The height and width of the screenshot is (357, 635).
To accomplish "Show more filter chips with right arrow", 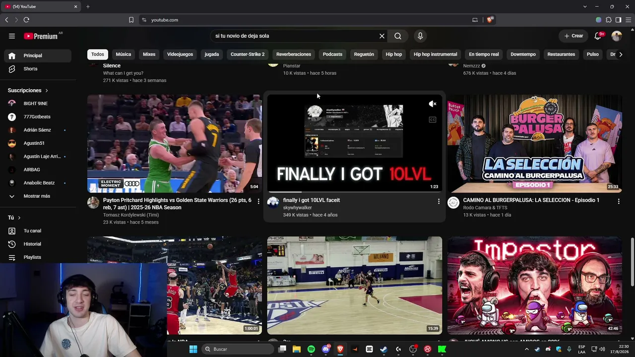I will tap(621, 54).
